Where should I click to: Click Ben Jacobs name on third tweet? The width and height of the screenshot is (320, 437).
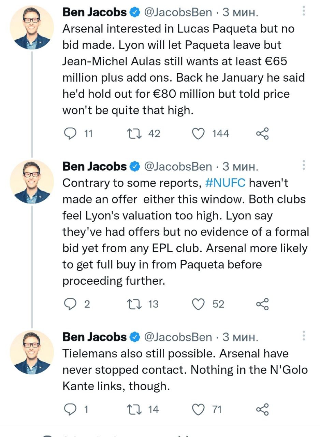tap(94, 337)
